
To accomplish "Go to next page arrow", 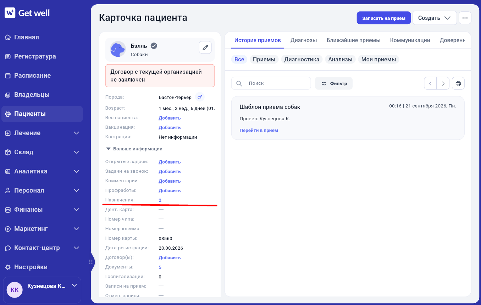I will pyautogui.click(x=443, y=83).
